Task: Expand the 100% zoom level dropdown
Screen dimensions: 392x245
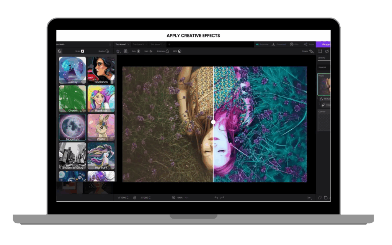Action: (x=186, y=198)
